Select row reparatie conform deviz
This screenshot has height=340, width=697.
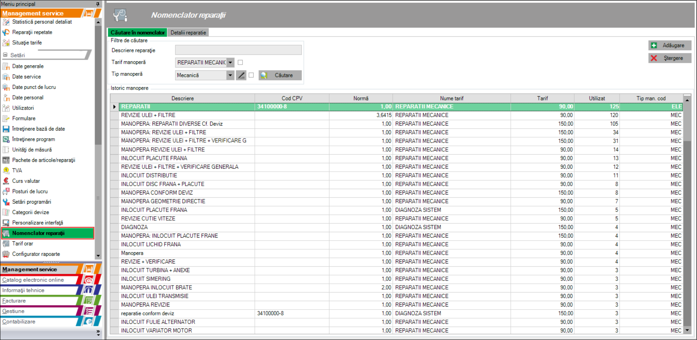coord(396,314)
